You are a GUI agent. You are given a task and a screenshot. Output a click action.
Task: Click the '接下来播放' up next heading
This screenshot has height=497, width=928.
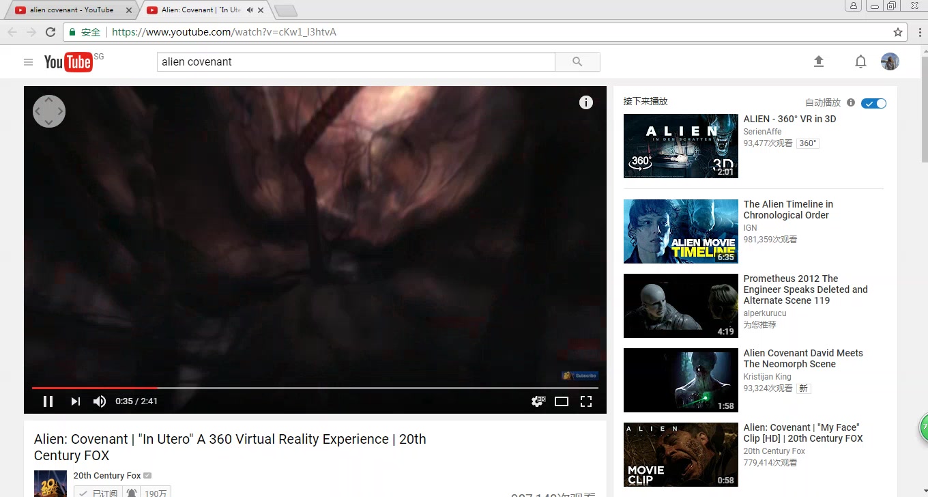[x=646, y=101]
